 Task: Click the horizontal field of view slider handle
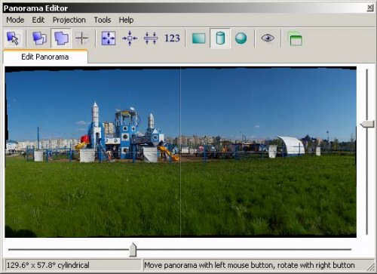pos(133,250)
